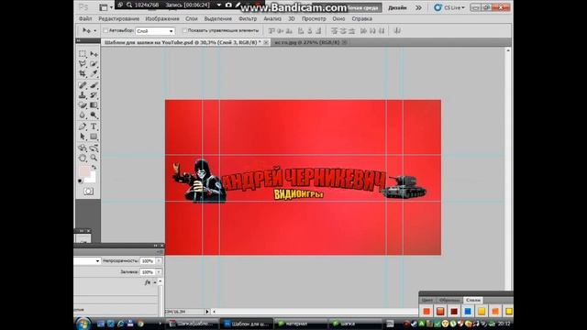
Task: Open the Окно menu
Action: click(x=338, y=18)
